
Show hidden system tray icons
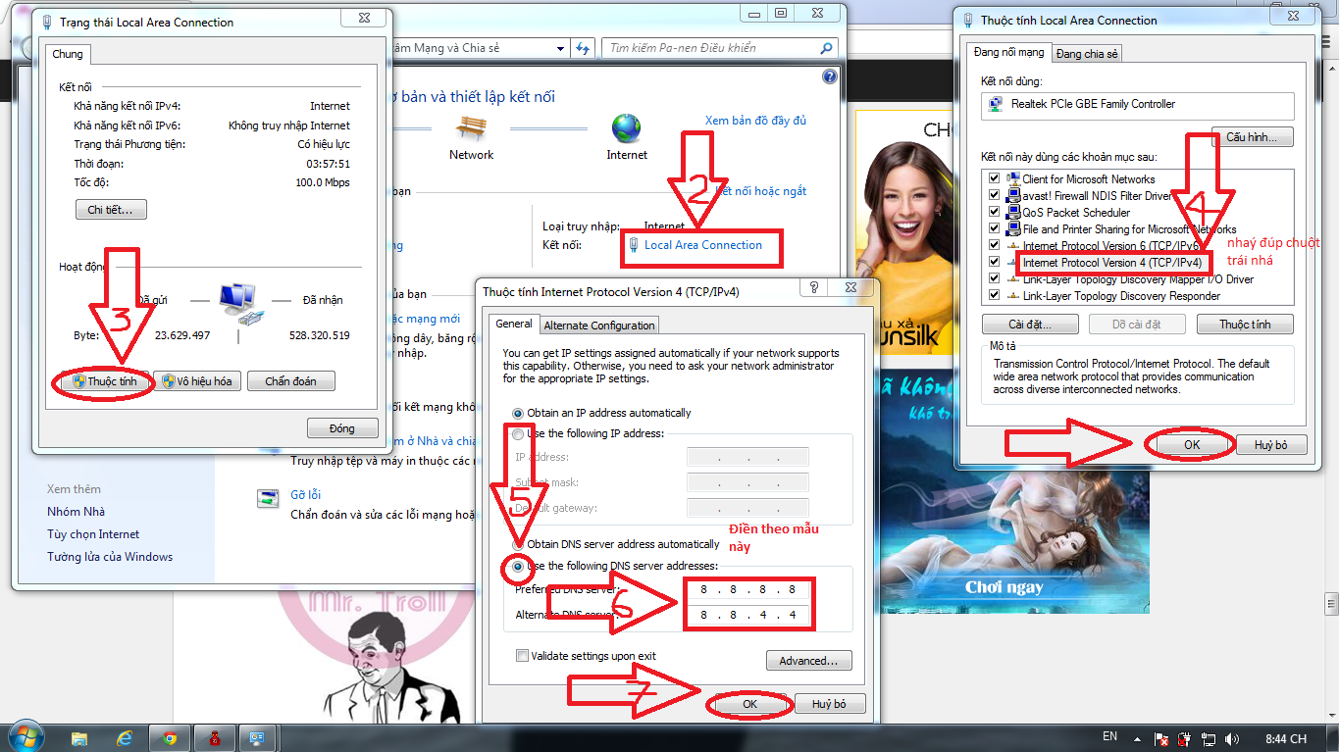tap(1139, 738)
